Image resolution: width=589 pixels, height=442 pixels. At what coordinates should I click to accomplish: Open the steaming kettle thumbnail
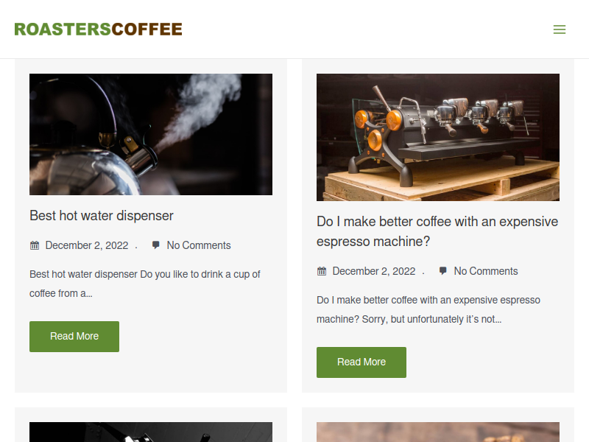pos(151,134)
